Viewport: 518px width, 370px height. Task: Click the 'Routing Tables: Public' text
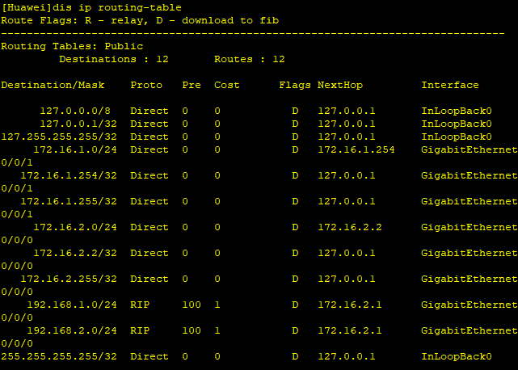pyautogui.click(x=72, y=46)
